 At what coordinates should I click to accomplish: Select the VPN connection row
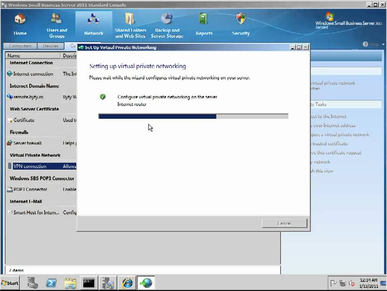(41, 166)
